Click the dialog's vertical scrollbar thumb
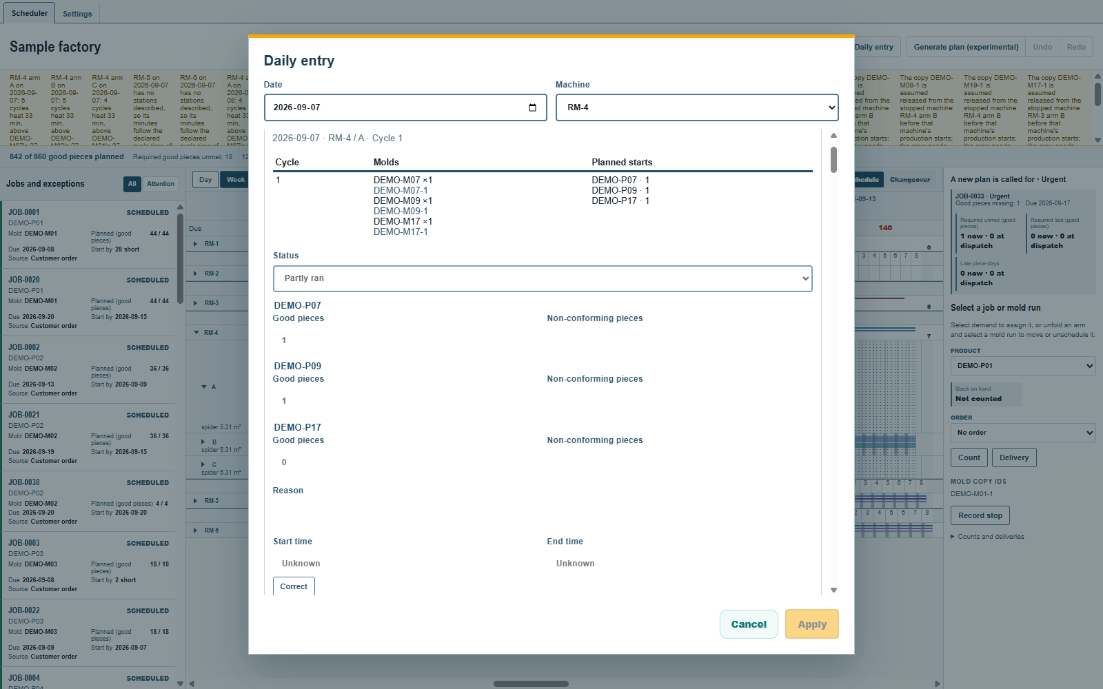Screen dimensions: 1103x689 (x=833, y=159)
